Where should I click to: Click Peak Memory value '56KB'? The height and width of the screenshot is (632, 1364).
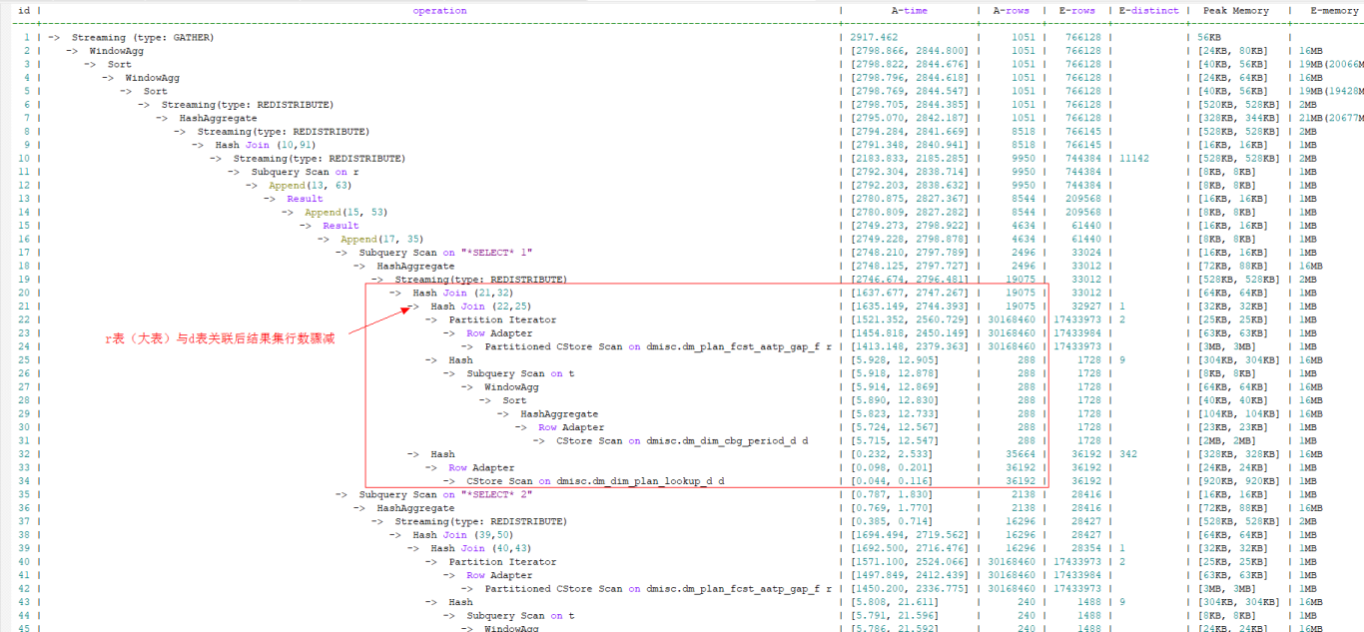pos(1210,38)
